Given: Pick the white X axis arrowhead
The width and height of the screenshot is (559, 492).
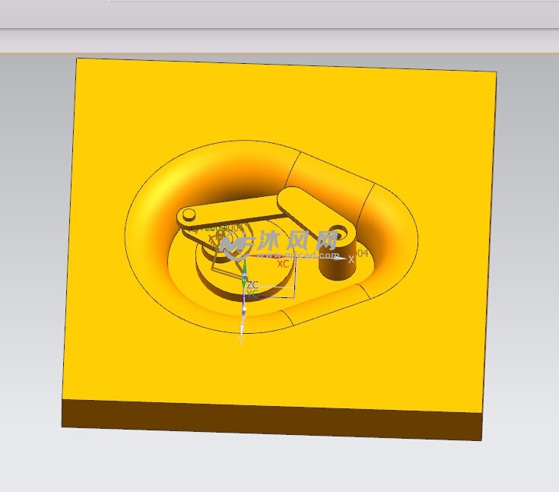Looking at the screenshot, I should coord(341,259).
